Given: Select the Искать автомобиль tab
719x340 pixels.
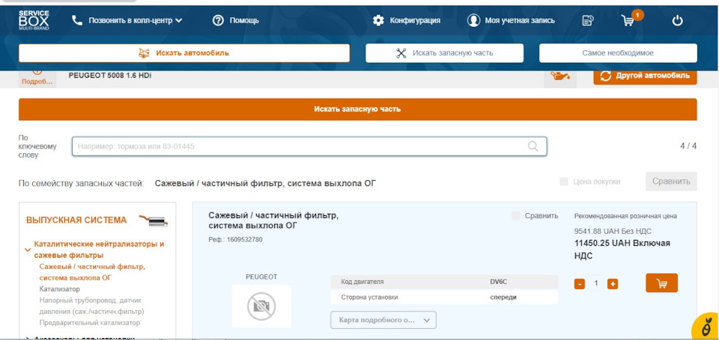Looking at the screenshot, I should tap(184, 53).
